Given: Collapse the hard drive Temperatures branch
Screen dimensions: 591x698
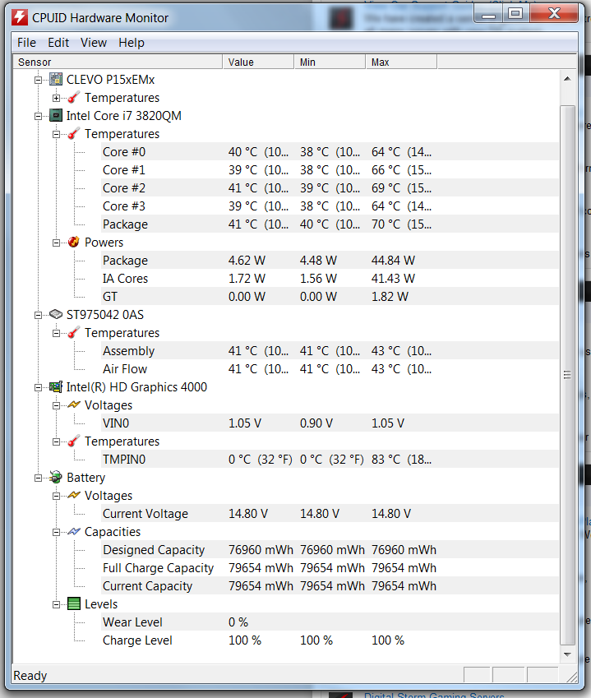Looking at the screenshot, I should pos(56,333).
